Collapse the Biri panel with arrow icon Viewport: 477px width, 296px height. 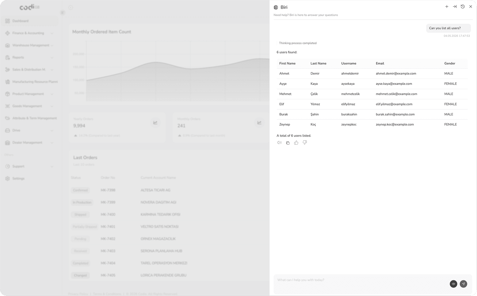coord(455,6)
